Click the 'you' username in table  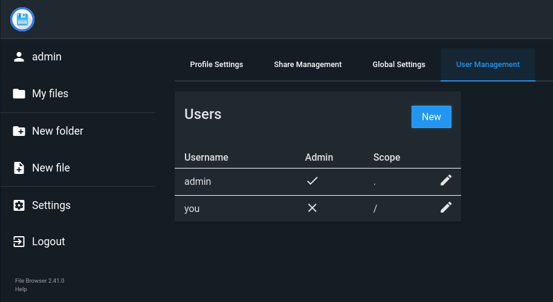(x=192, y=209)
